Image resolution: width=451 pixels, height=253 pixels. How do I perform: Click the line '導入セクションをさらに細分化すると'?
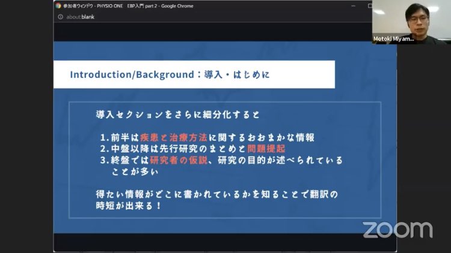pyautogui.click(x=178, y=115)
